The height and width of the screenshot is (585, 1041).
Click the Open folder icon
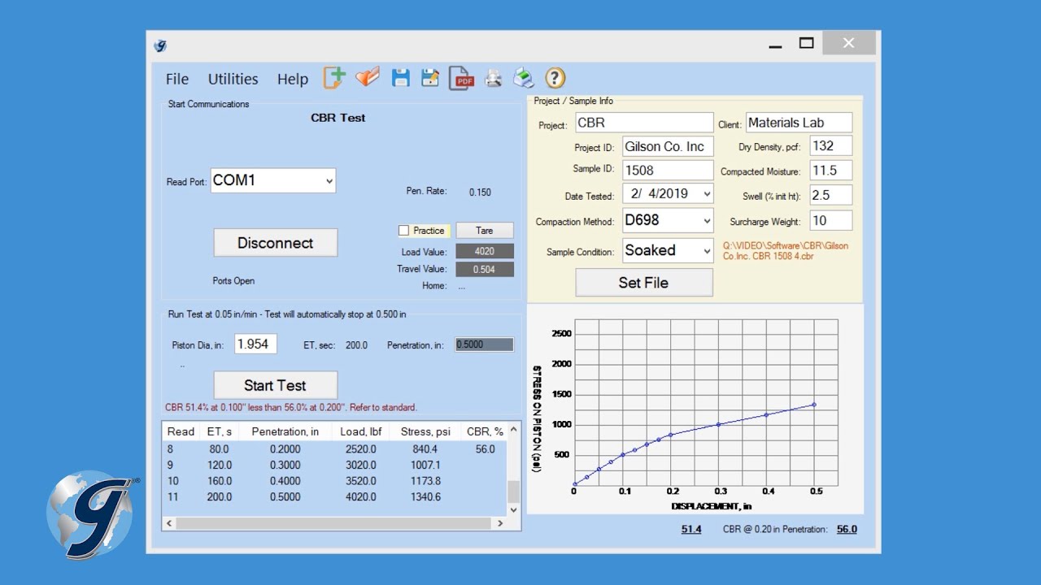point(368,77)
